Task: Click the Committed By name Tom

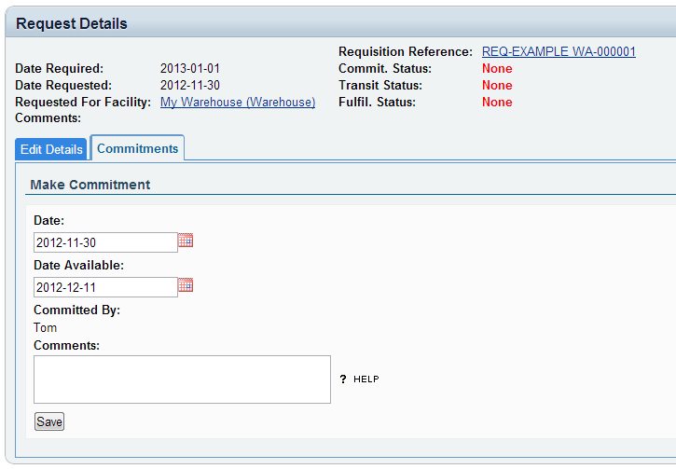Action: (x=46, y=327)
